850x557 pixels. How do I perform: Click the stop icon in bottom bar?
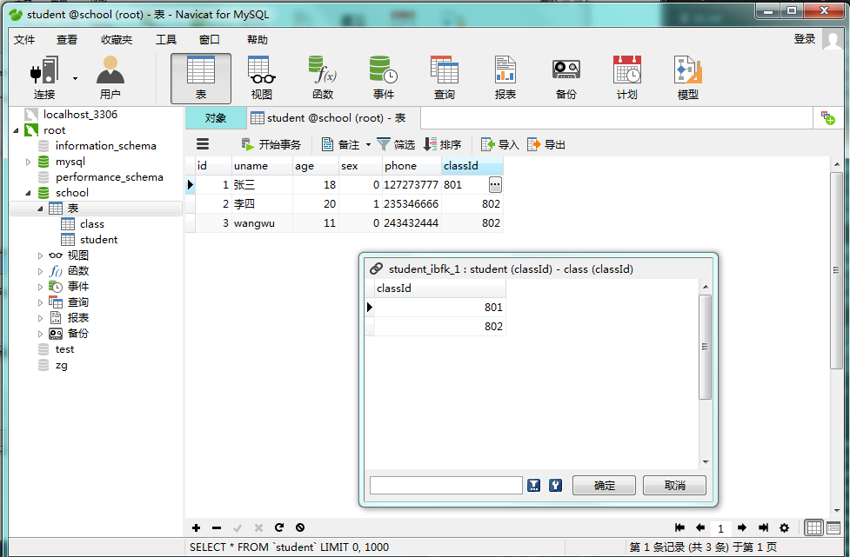point(300,527)
